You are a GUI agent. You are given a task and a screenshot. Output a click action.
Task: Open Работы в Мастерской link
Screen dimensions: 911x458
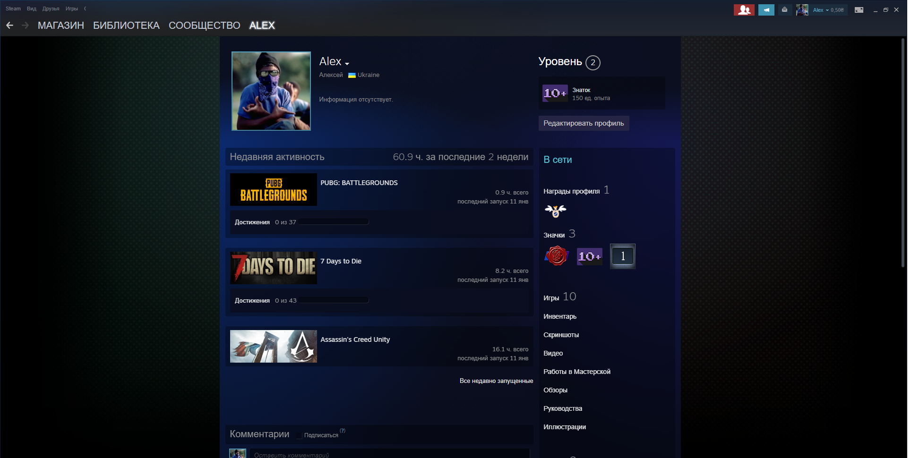tap(577, 372)
